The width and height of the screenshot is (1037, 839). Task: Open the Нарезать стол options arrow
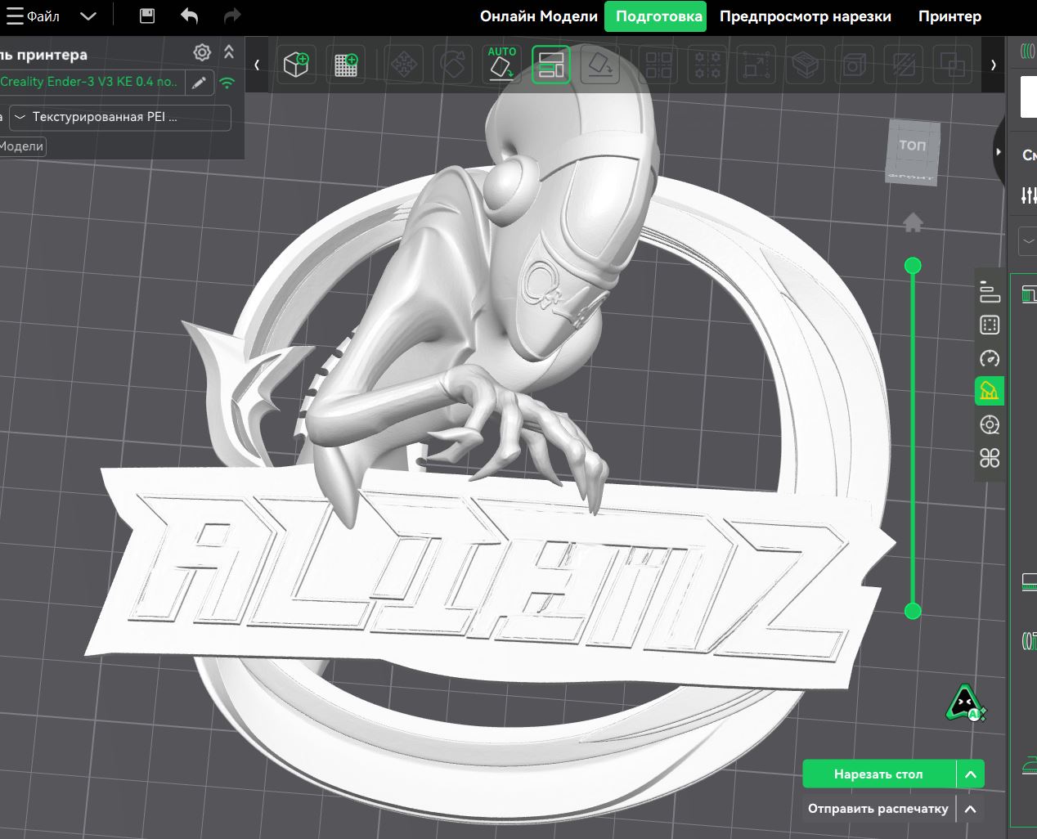(x=971, y=774)
